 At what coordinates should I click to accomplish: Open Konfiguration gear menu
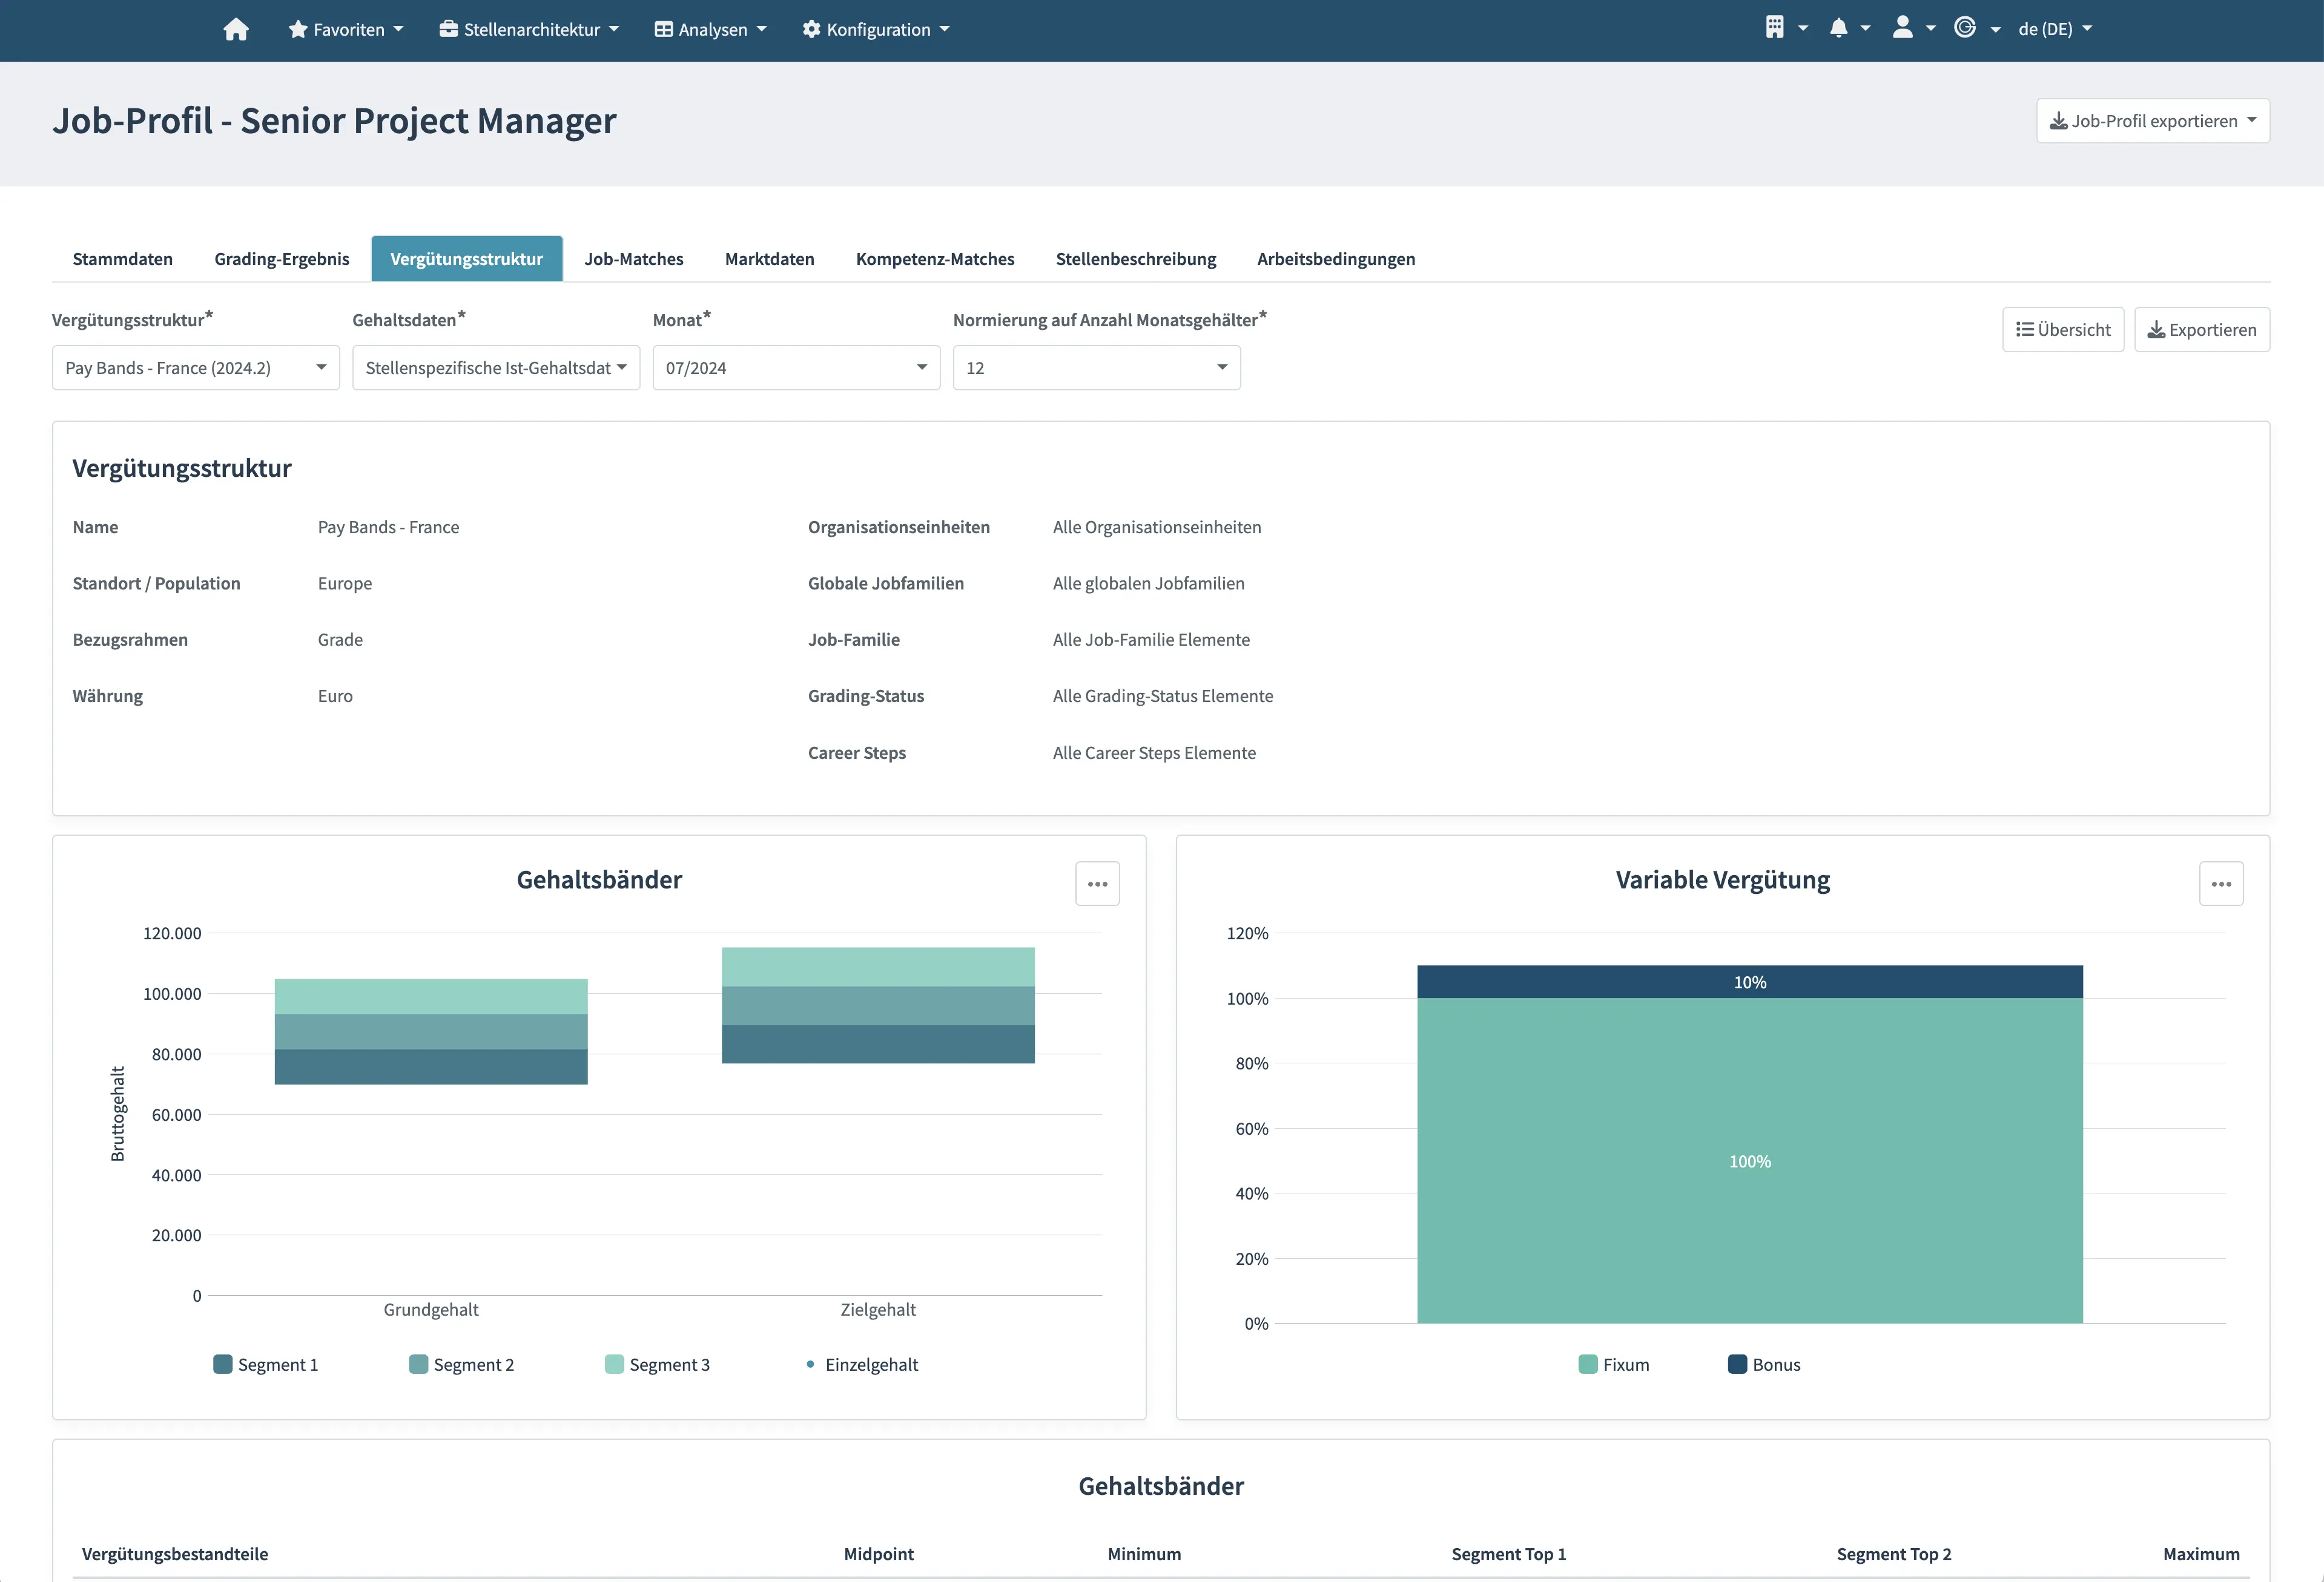875,29
